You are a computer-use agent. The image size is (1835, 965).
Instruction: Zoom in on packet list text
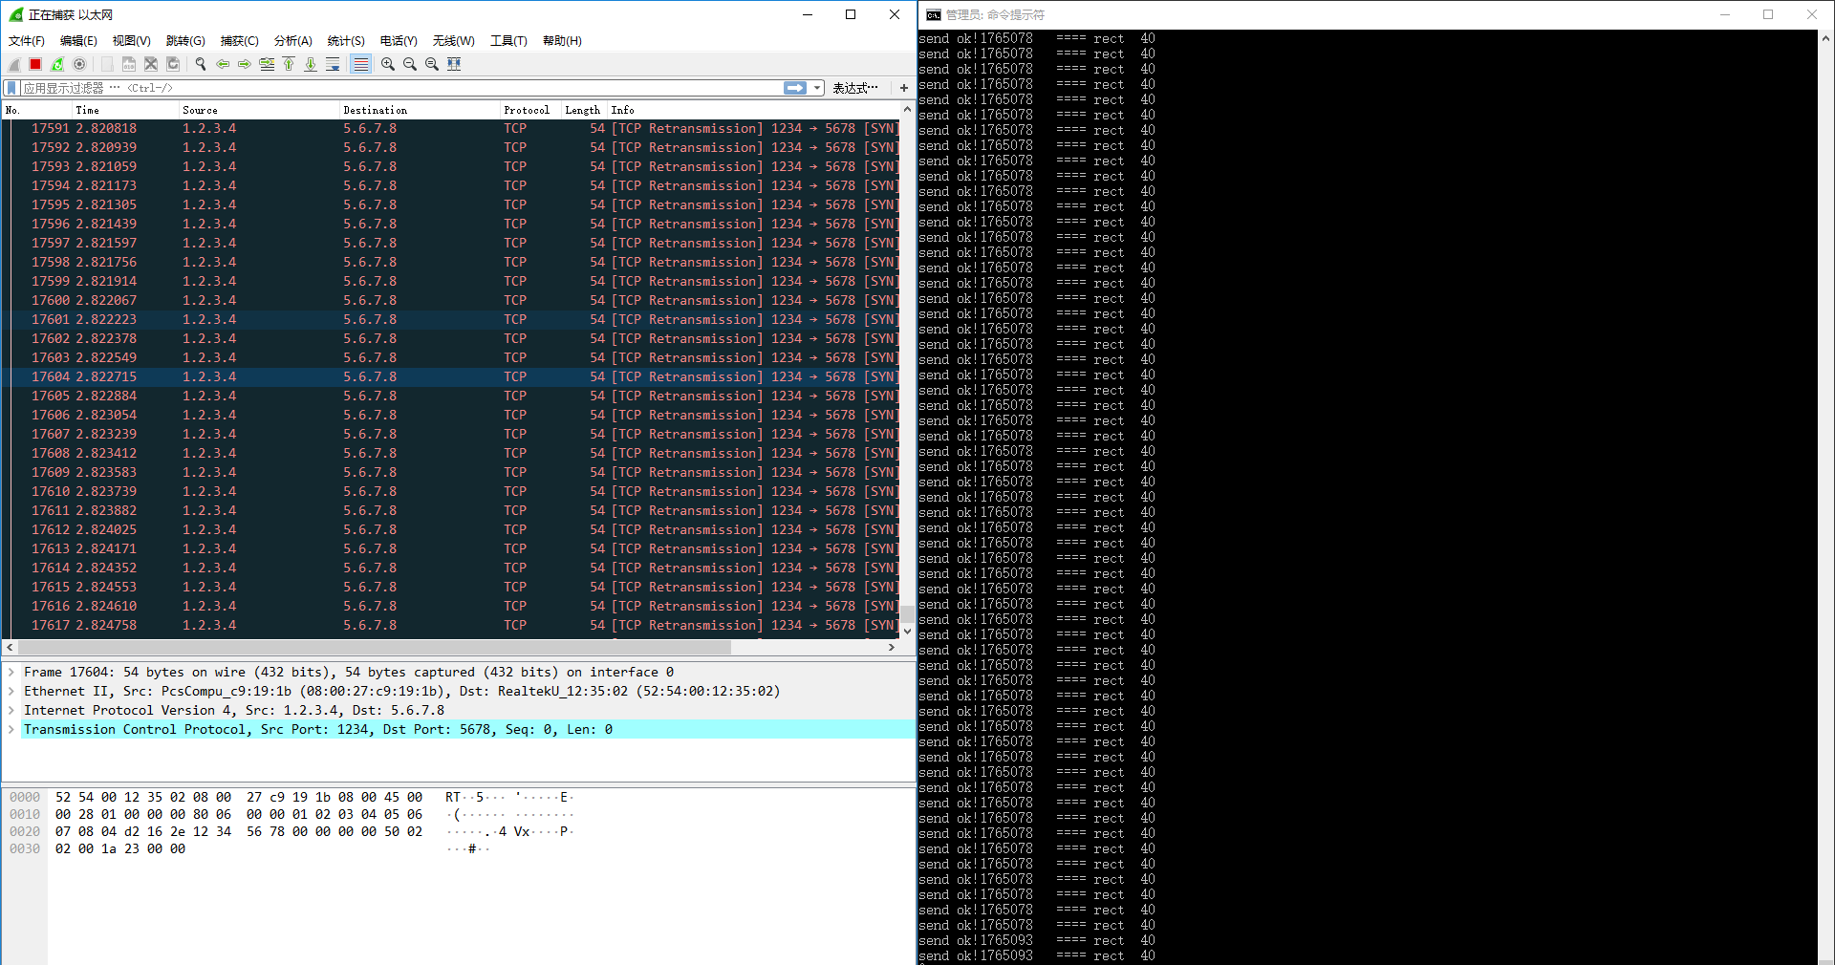[388, 64]
